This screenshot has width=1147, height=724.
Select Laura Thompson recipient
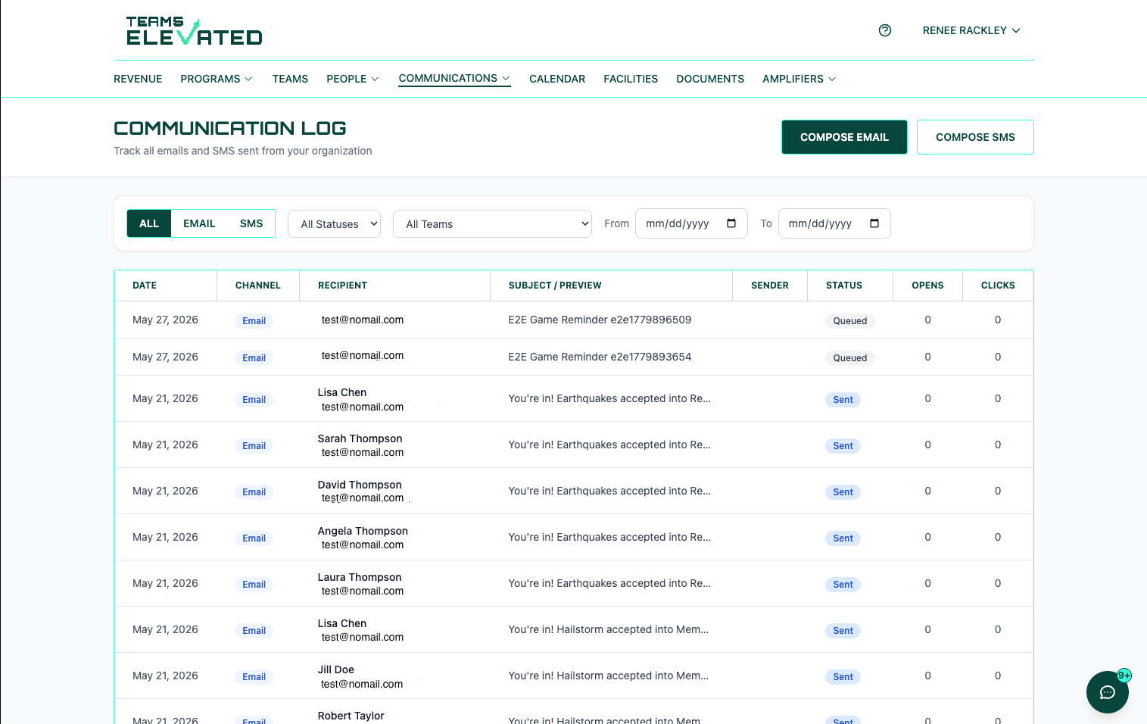coord(360,577)
